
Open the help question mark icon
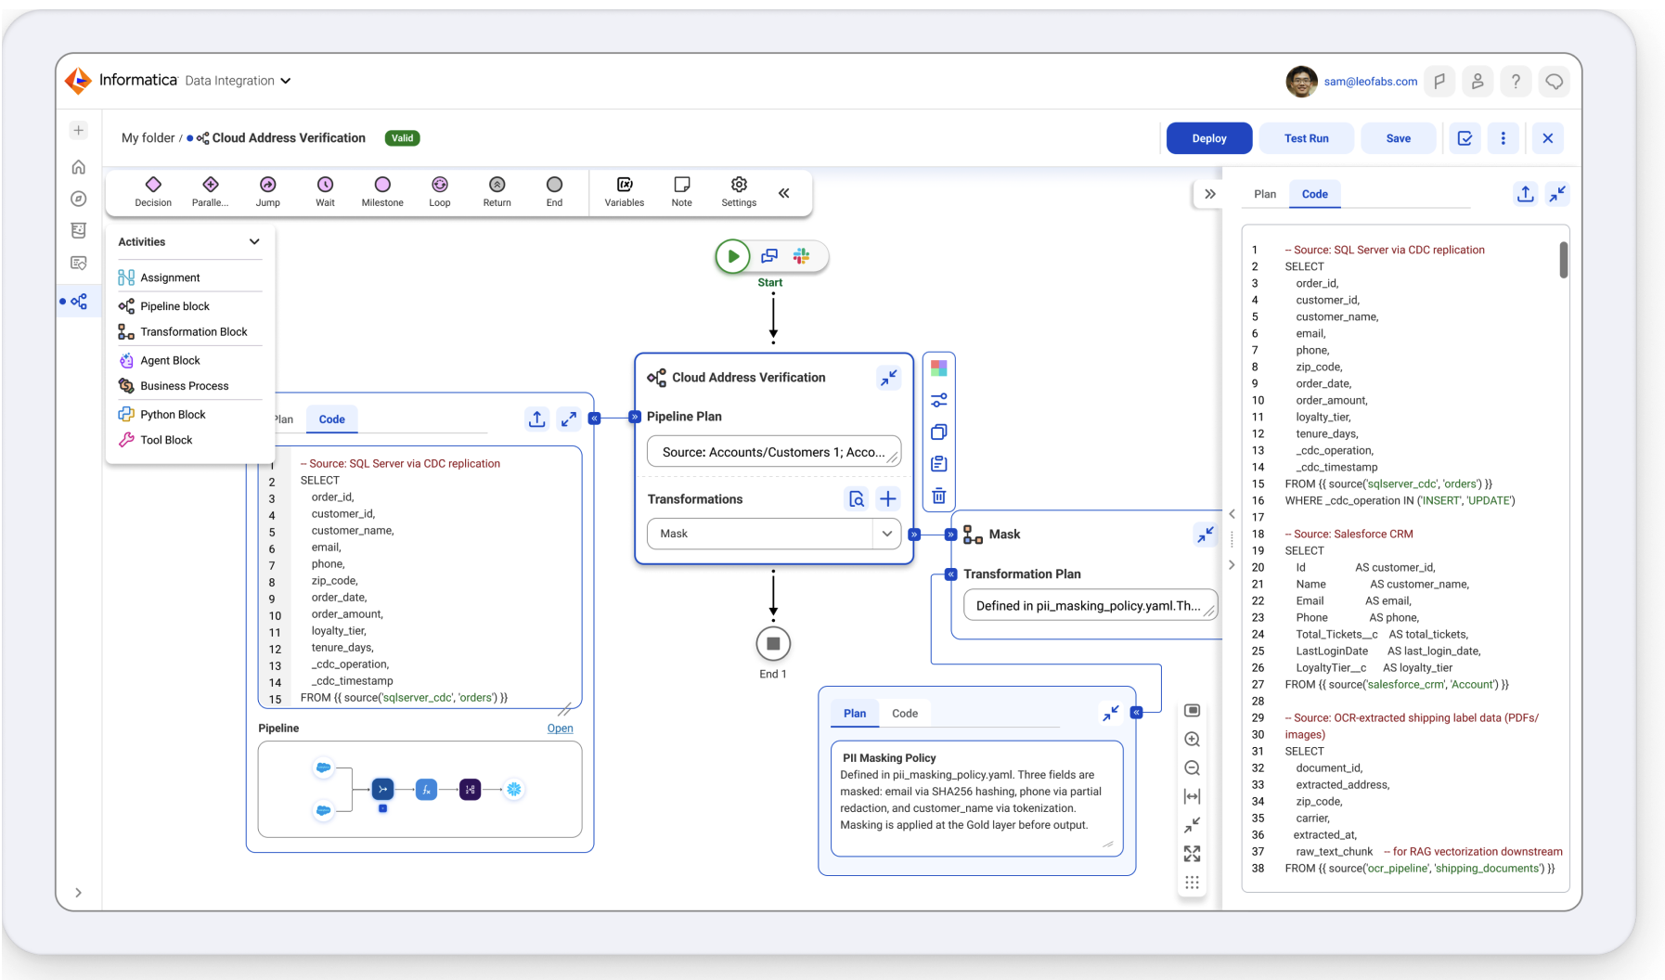click(1516, 82)
